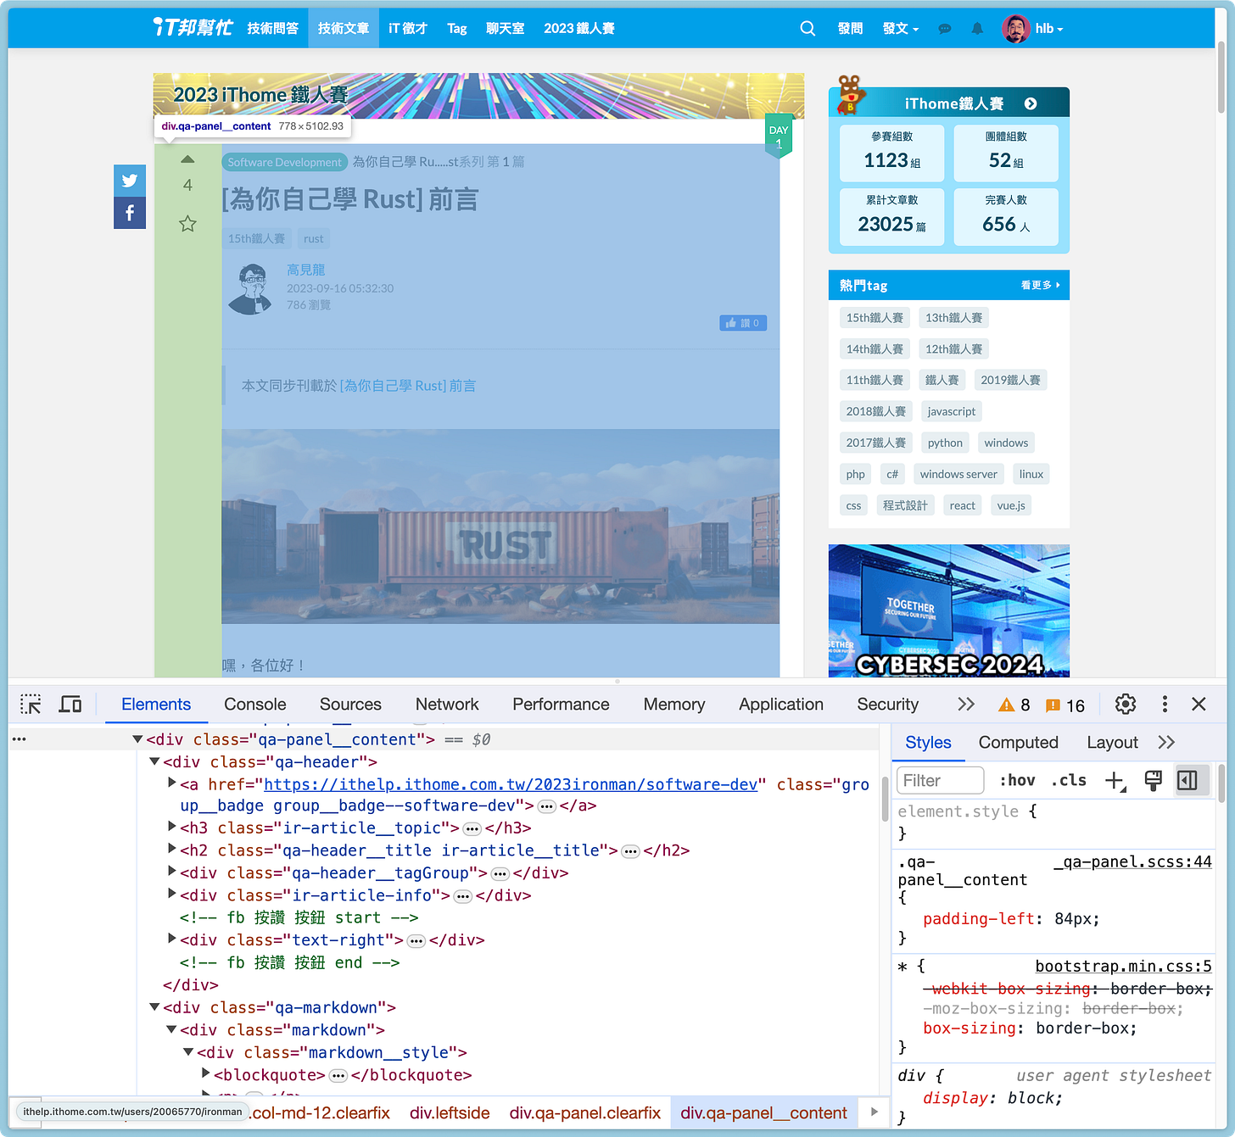
Task: Click the 讚 like button
Action: tap(743, 323)
